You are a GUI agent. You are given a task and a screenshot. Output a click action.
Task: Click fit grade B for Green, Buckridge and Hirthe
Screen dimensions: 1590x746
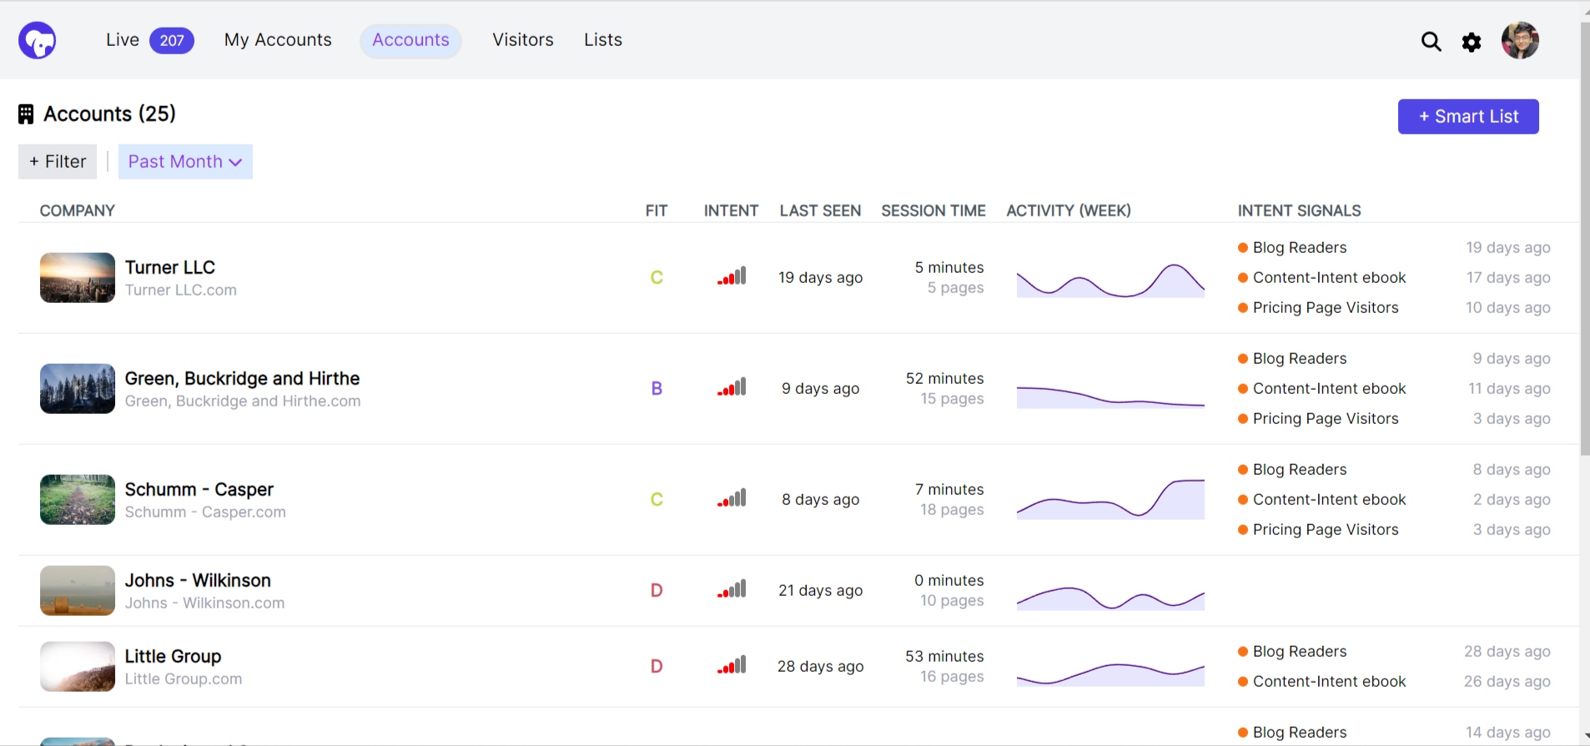tap(657, 389)
